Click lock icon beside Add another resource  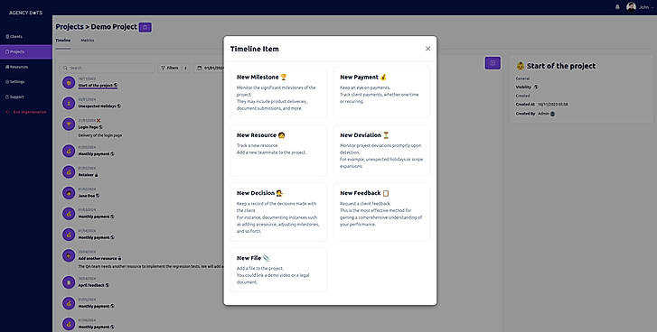(120, 258)
